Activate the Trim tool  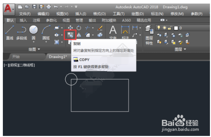(x=88, y=28)
